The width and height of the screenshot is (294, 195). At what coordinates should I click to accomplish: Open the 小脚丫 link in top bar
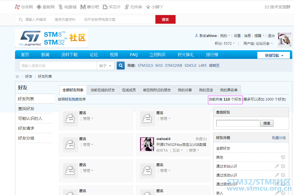pyautogui.click(x=155, y=7)
